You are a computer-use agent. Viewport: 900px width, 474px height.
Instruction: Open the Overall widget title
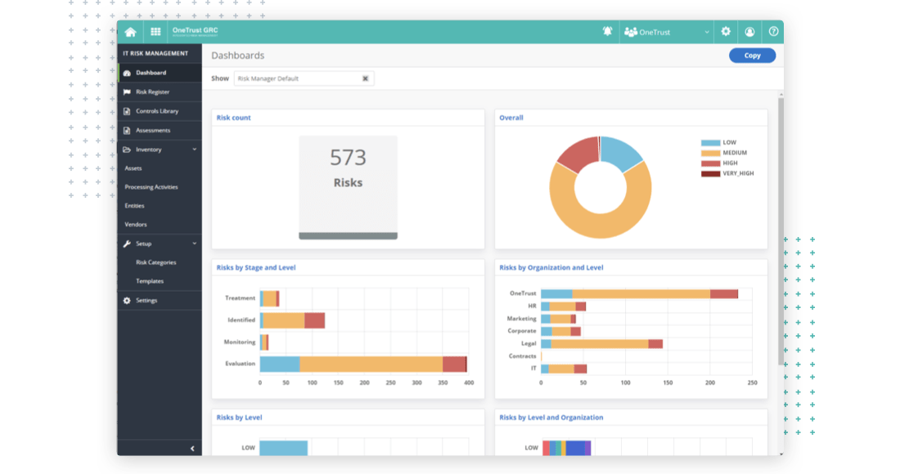pos(511,118)
